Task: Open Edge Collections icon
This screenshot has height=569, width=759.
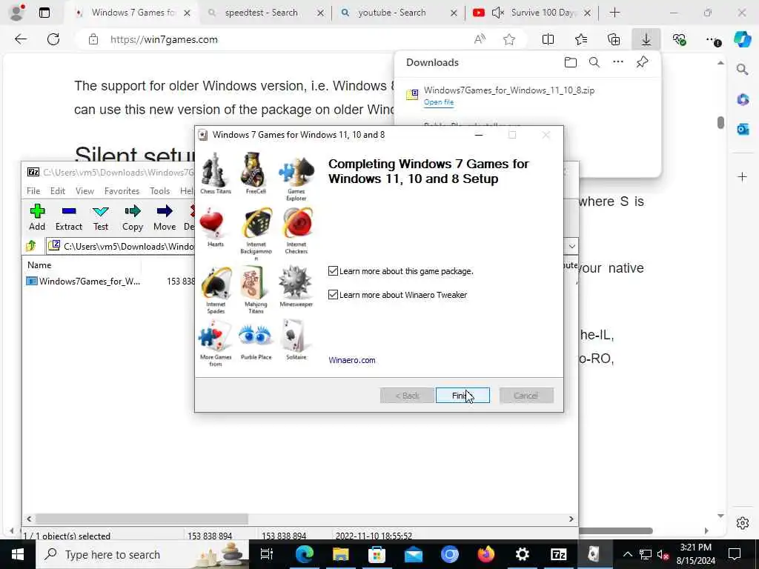Action: click(614, 39)
